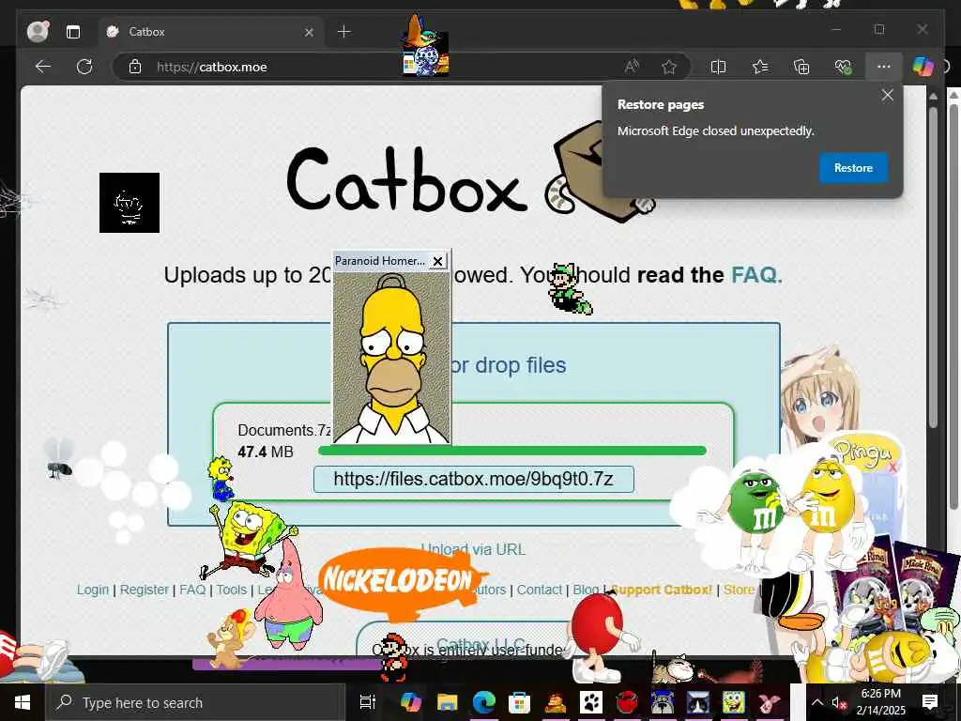
Task: Open the Login link
Action: (93, 590)
